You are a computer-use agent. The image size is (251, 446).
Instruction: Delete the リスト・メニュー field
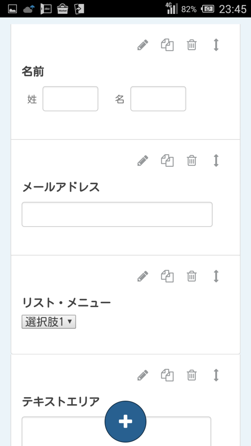click(192, 276)
